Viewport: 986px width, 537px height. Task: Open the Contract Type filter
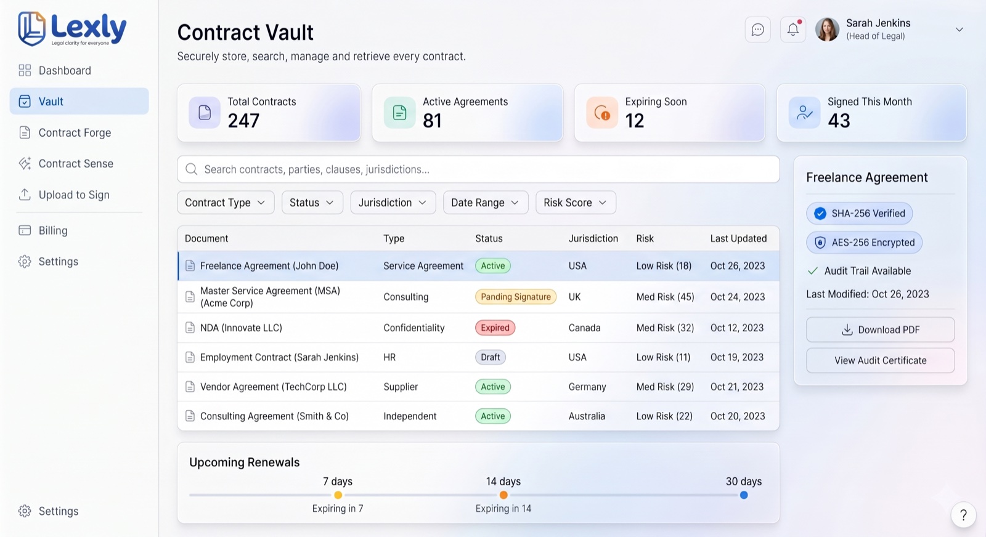pos(226,203)
